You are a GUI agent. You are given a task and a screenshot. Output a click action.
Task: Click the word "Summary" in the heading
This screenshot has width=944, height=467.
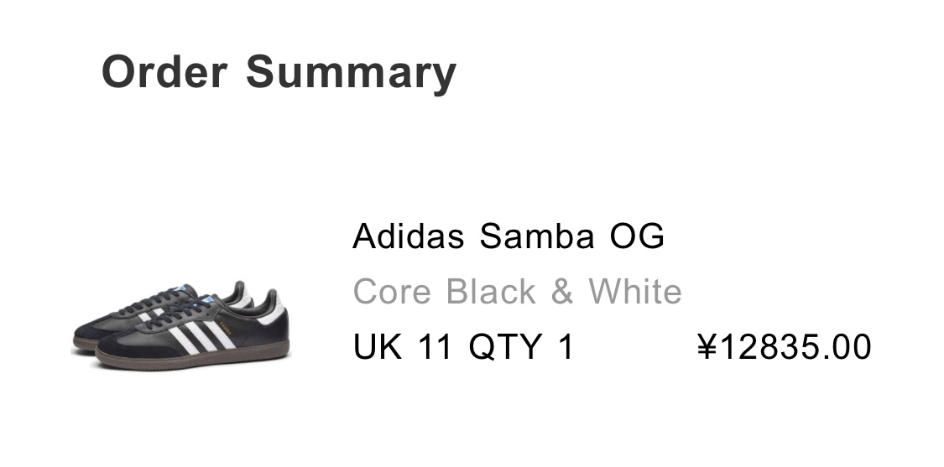[x=351, y=71]
